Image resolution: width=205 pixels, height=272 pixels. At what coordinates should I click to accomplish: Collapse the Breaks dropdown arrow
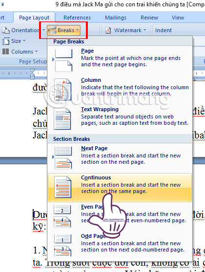[x=78, y=30]
